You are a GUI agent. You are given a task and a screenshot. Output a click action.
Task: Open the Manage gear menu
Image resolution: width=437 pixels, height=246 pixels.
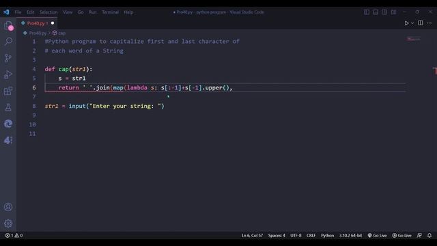[8, 223]
